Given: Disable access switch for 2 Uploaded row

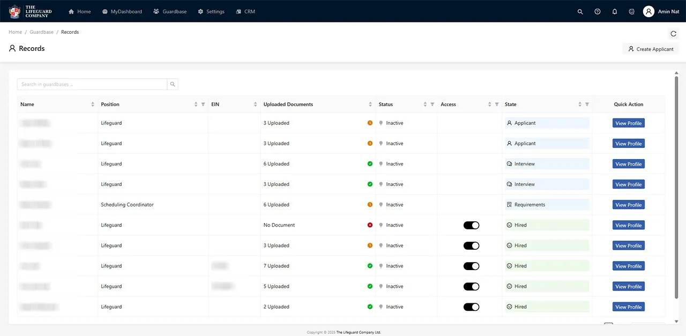Looking at the screenshot, I should click(x=471, y=307).
